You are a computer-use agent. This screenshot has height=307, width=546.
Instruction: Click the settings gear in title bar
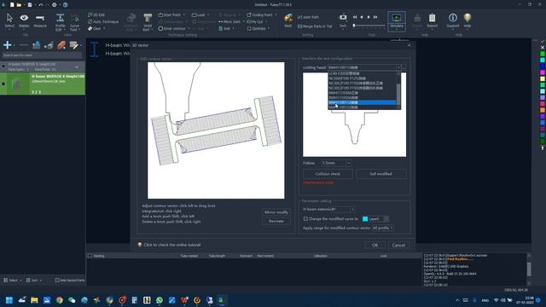[x=55, y=5]
